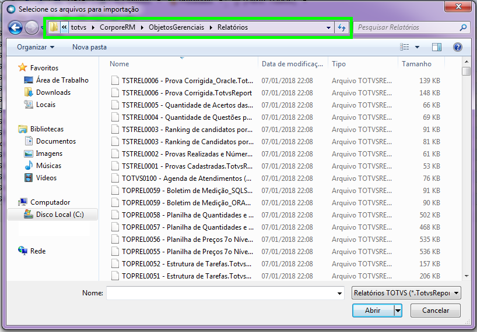Select TOPREL0059 - Boletim de Medição_ORA file

pos(187,202)
